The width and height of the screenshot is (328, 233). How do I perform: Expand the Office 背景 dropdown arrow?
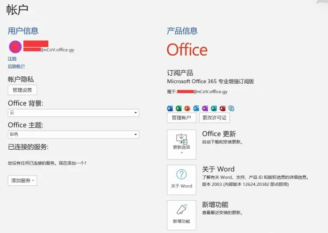[x=135, y=113]
